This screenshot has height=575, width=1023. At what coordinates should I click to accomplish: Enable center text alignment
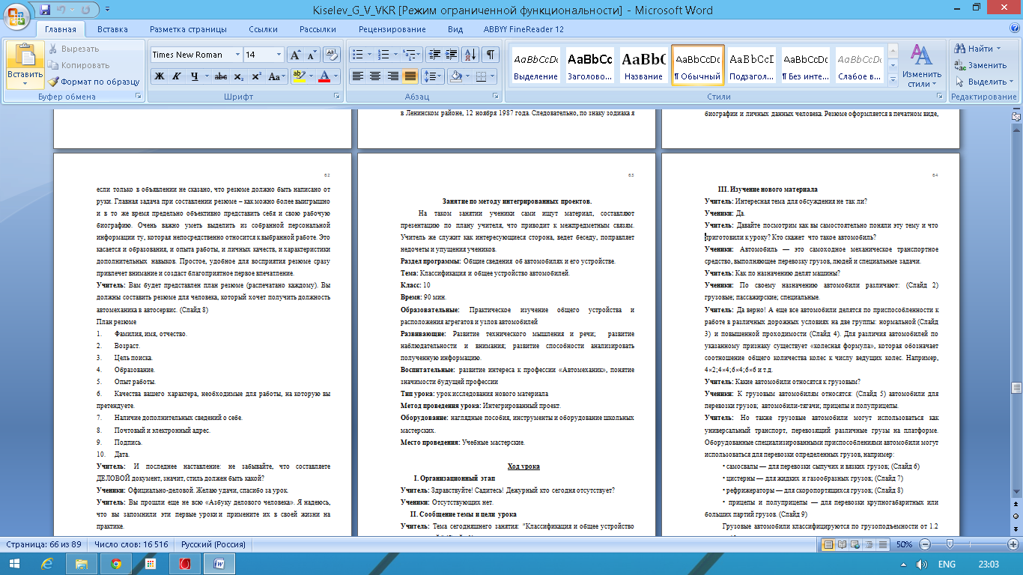point(375,76)
